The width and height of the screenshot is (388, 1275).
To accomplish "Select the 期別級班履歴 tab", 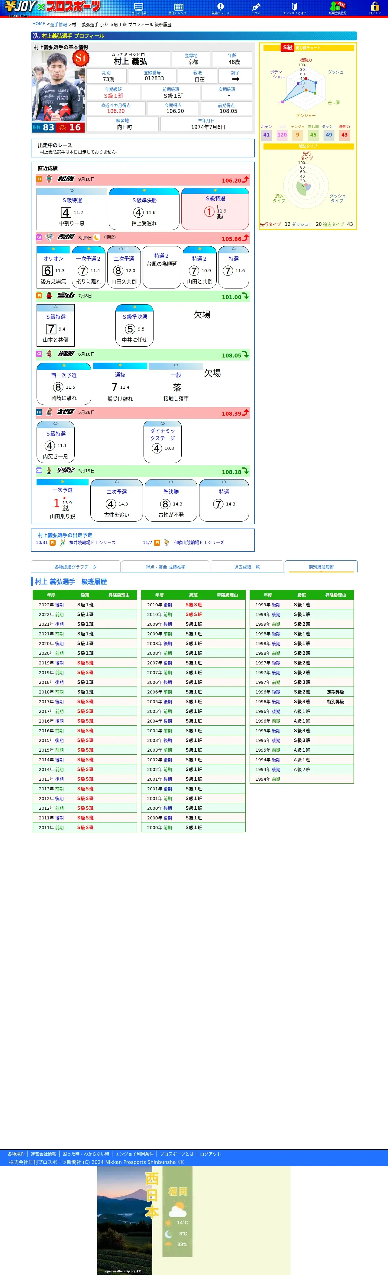I will click(x=321, y=567).
